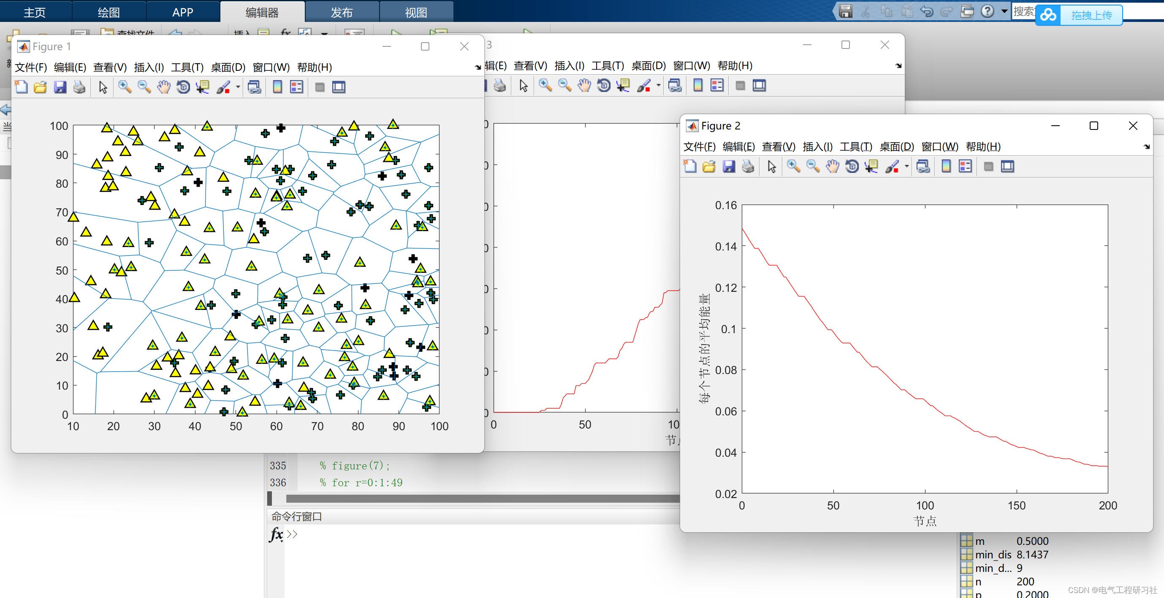Select Pan hand tool in Figure 2
The image size is (1164, 598).
pyautogui.click(x=832, y=167)
